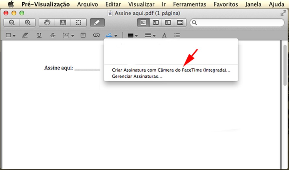Select the Move hand tool
The image size is (289, 170).
47,23
